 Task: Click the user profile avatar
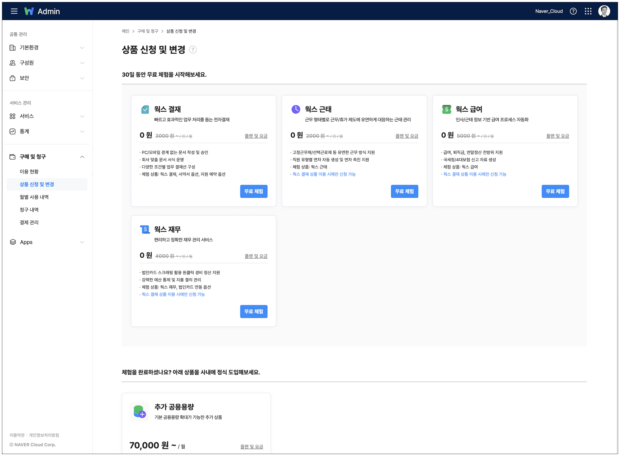tap(604, 11)
